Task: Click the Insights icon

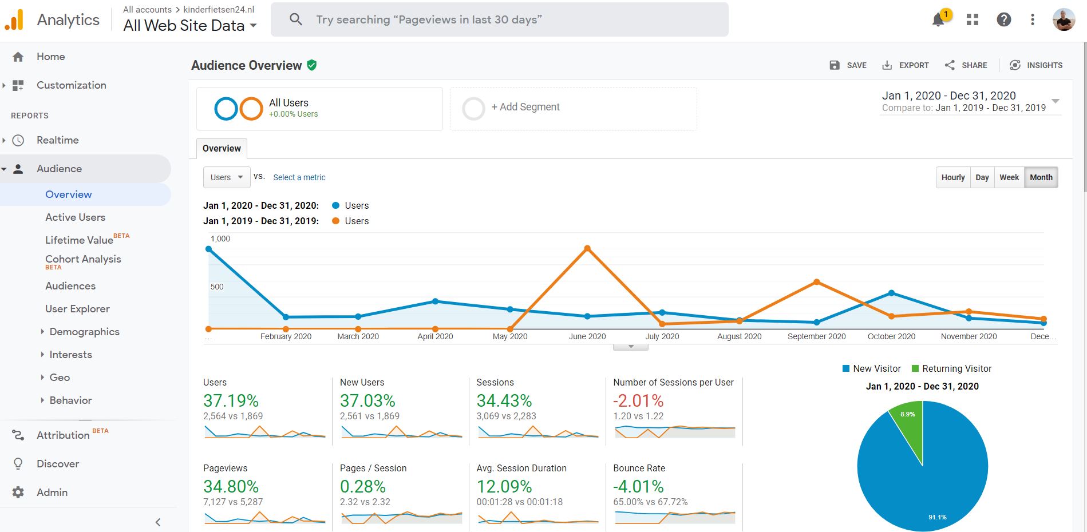Action: (x=1015, y=65)
